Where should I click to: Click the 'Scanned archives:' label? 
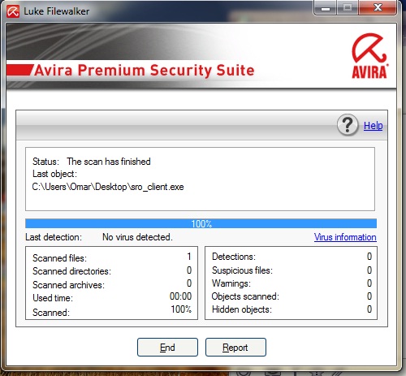point(68,285)
